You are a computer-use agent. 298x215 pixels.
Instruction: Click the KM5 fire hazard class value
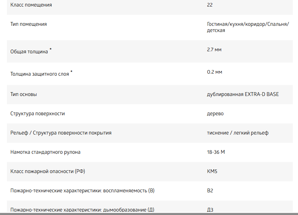[212, 171]
